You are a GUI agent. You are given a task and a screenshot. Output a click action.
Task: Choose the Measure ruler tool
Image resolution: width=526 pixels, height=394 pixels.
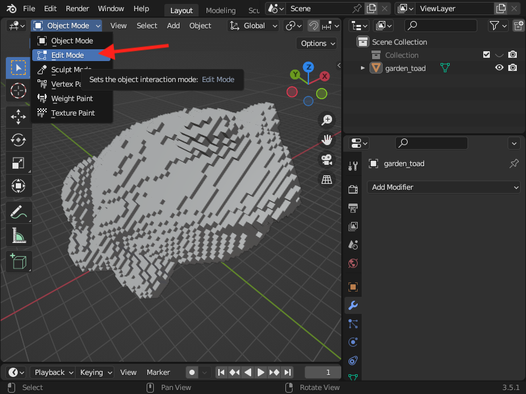coord(18,235)
